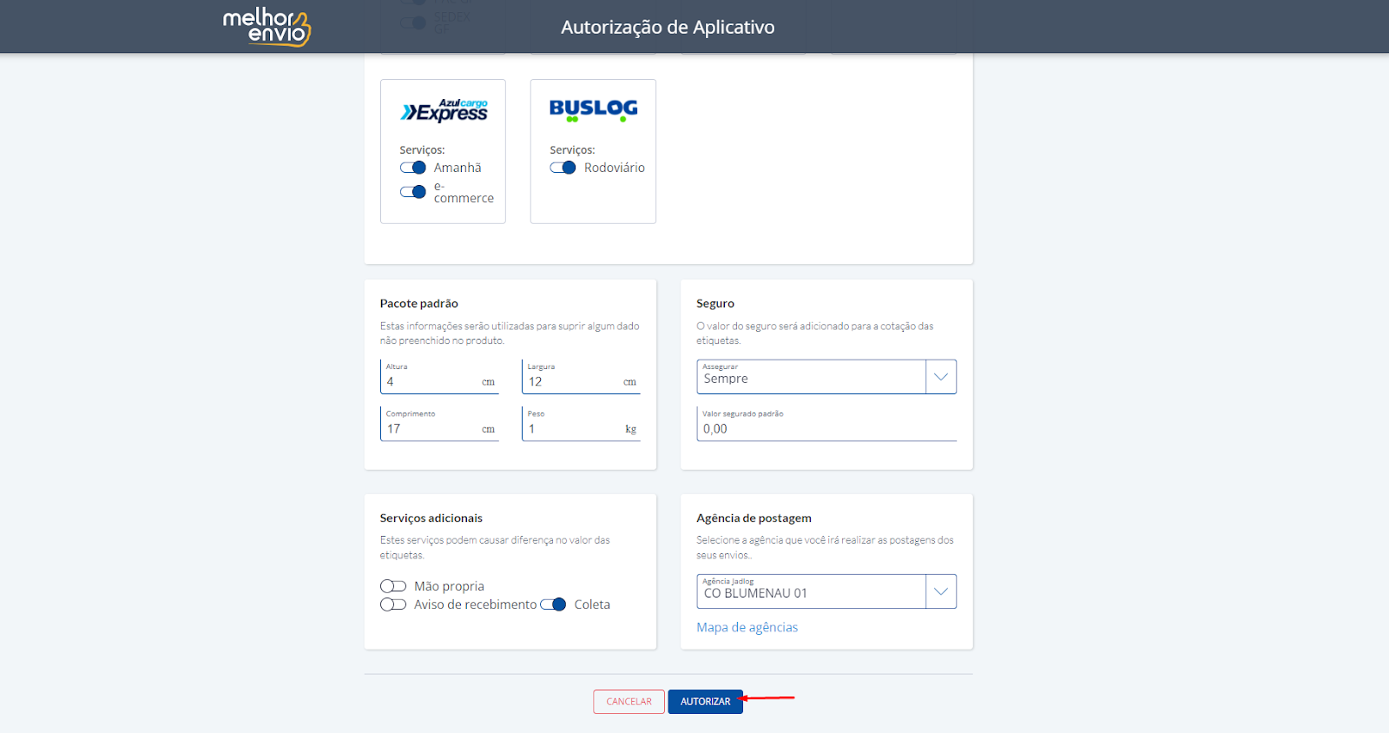
Task: Click the Peso input field
Action: (x=581, y=424)
